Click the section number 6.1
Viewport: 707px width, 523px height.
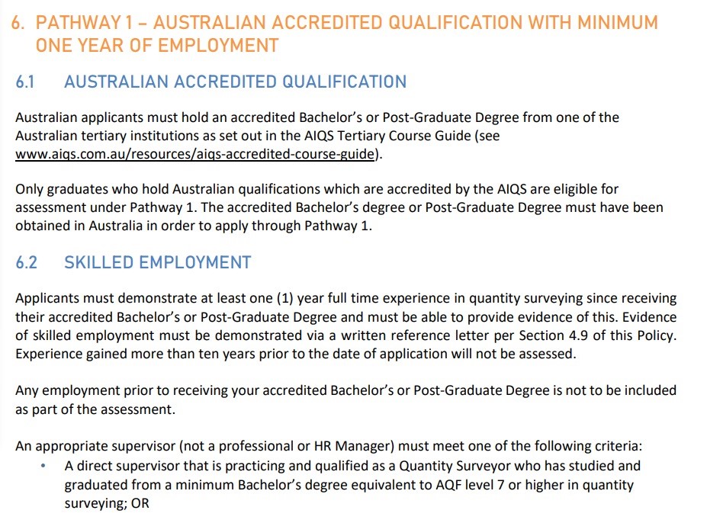25,82
